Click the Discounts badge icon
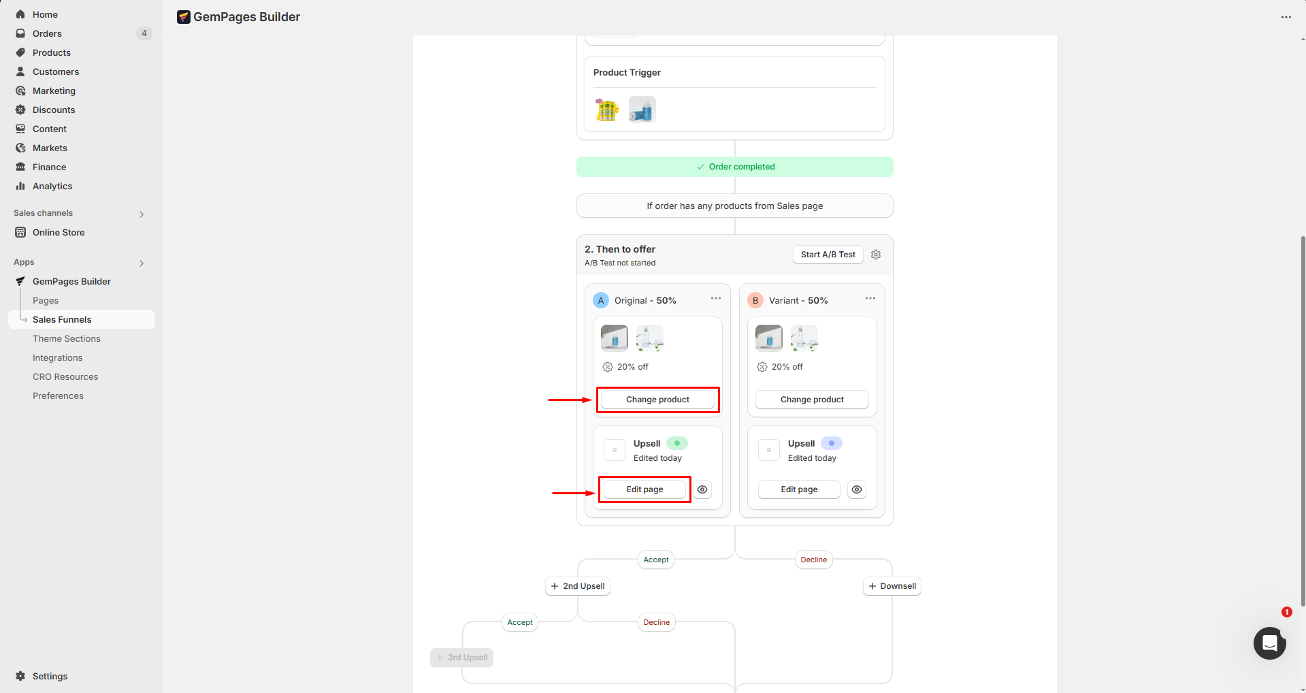The image size is (1306, 693). click(20, 110)
